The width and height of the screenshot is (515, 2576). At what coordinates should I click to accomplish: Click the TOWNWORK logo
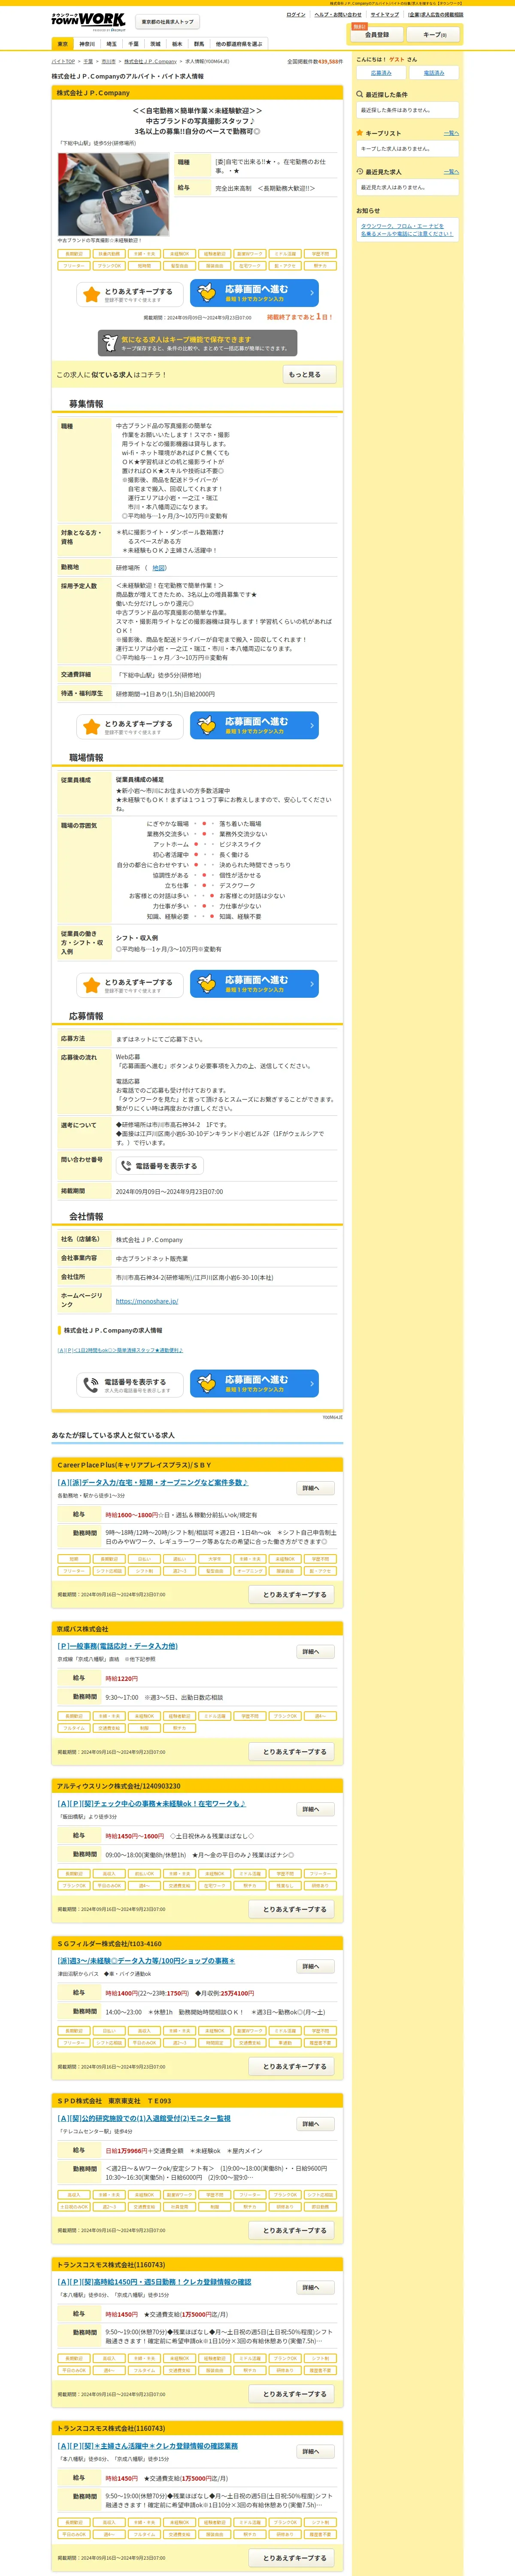tap(88, 21)
